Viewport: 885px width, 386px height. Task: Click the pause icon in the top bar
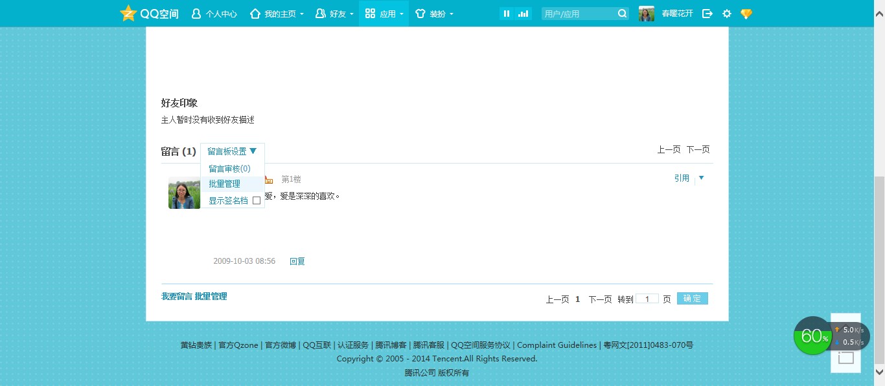pos(506,13)
